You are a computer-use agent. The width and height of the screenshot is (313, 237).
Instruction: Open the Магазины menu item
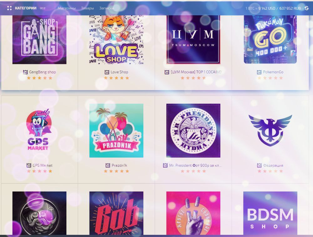pos(66,8)
